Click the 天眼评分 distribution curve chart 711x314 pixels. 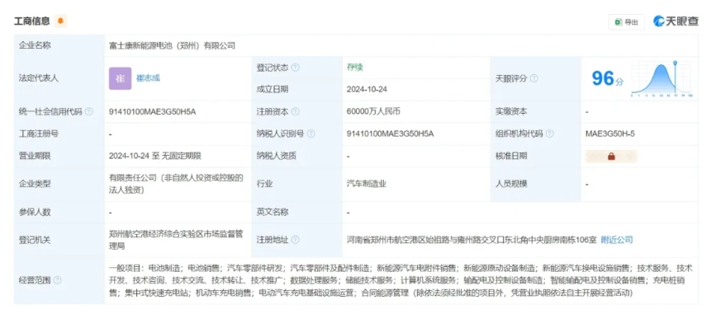click(x=661, y=78)
